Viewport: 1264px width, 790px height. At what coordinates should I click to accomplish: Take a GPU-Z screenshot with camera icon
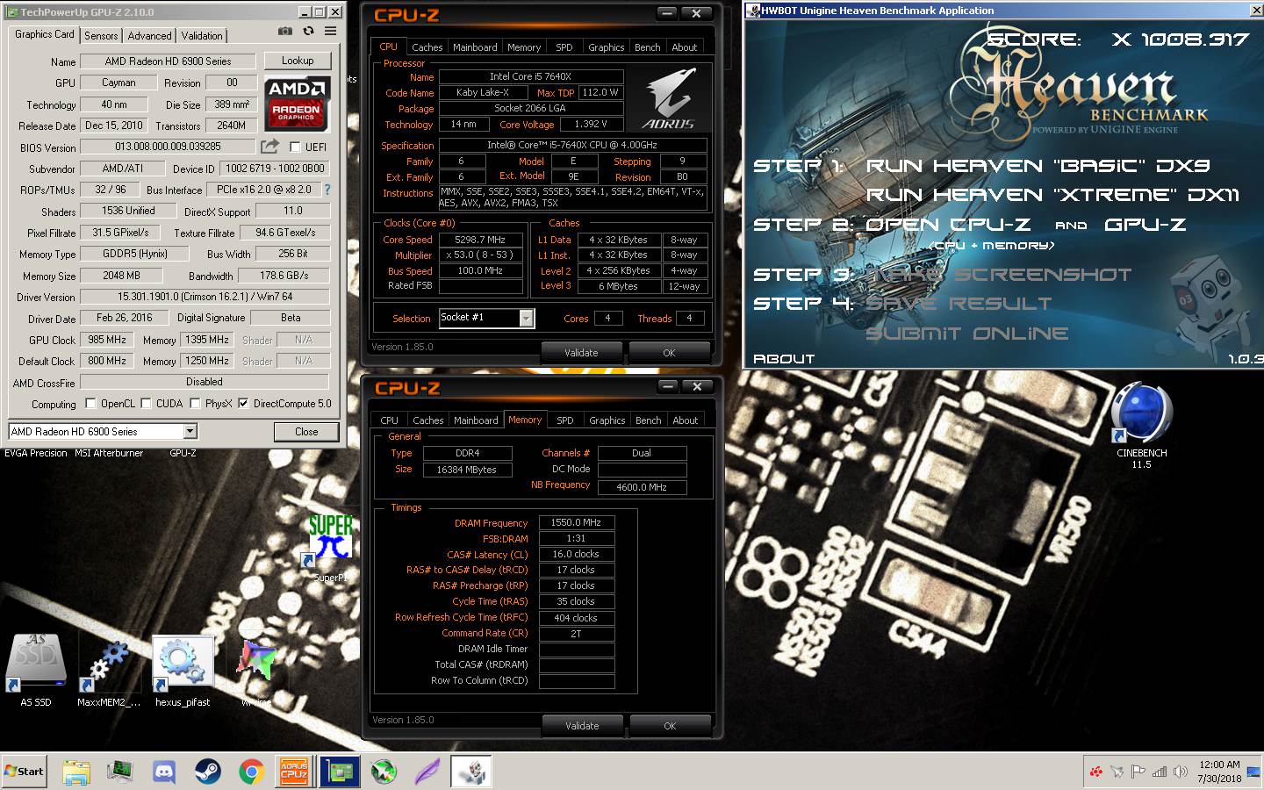tap(284, 32)
